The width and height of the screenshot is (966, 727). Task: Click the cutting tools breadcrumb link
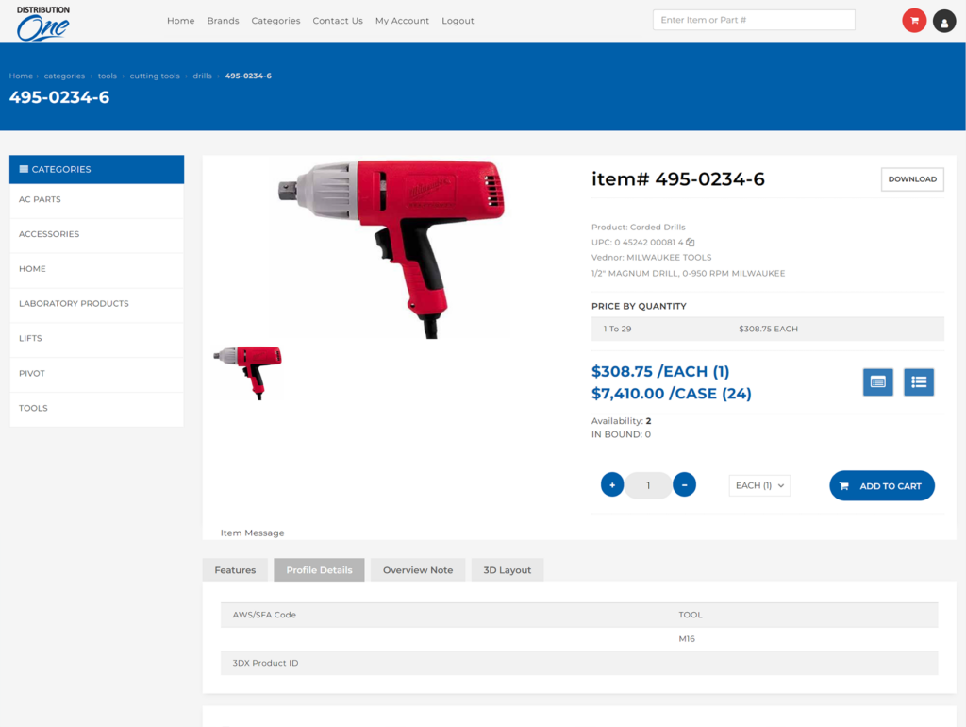(155, 76)
